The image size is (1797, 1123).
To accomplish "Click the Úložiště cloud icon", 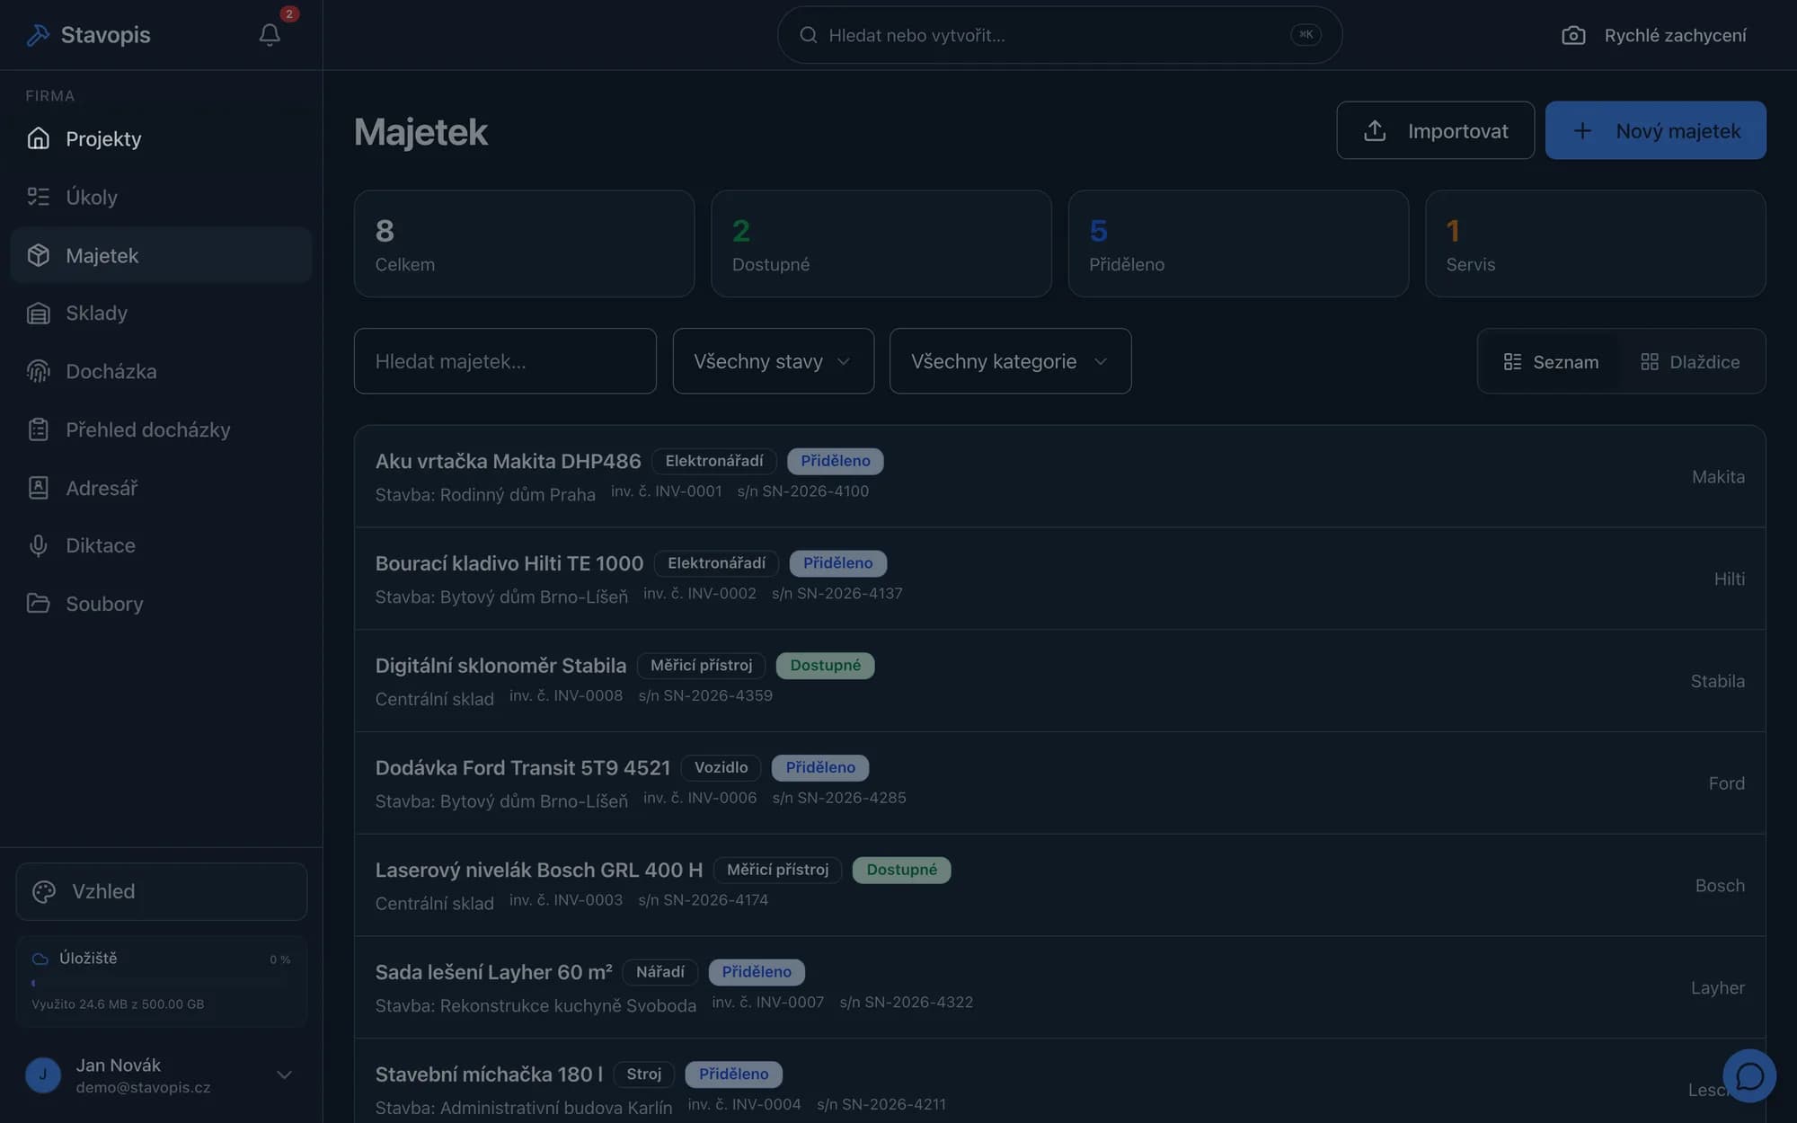I will tap(40, 959).
